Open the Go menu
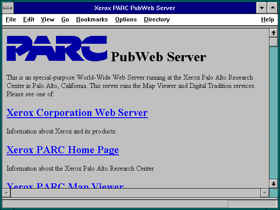The width and height of the screenshot is (280, 210). tap(65, 19)
